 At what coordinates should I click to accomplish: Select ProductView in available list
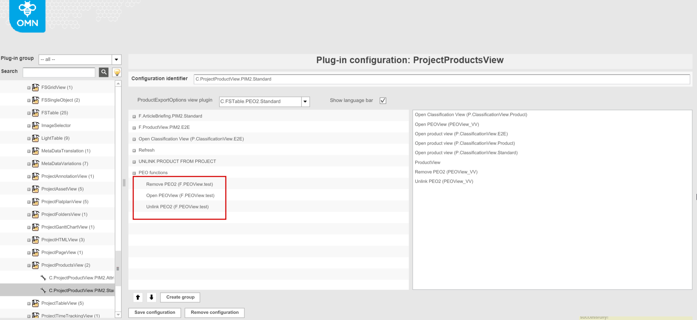click(x=427, y=162)
